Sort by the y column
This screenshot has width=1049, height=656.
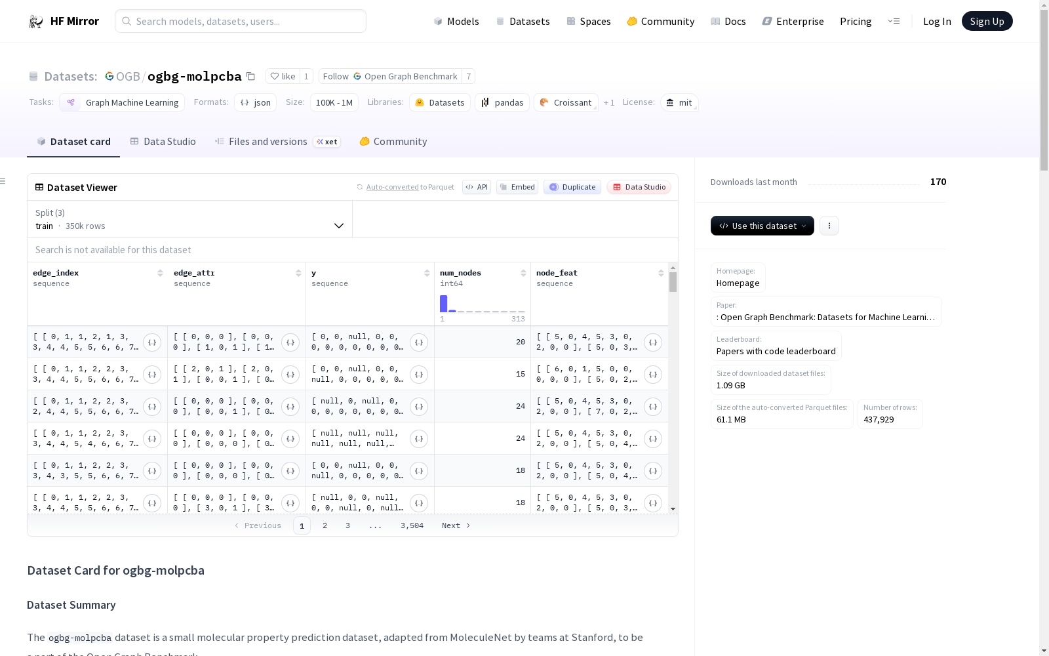pos(427,273)
